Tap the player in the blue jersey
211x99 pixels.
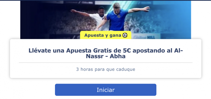[x=118, y=18]
